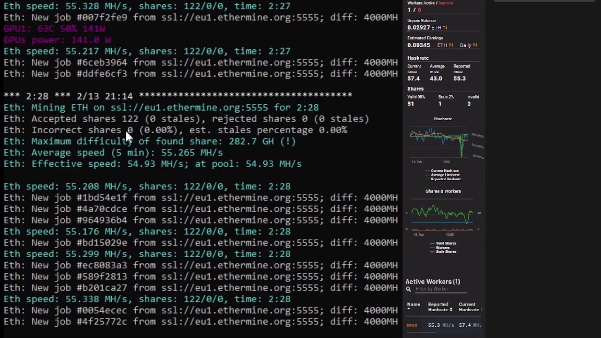
Task: Click the red Inactive workers label
Action: coord(446,3)
